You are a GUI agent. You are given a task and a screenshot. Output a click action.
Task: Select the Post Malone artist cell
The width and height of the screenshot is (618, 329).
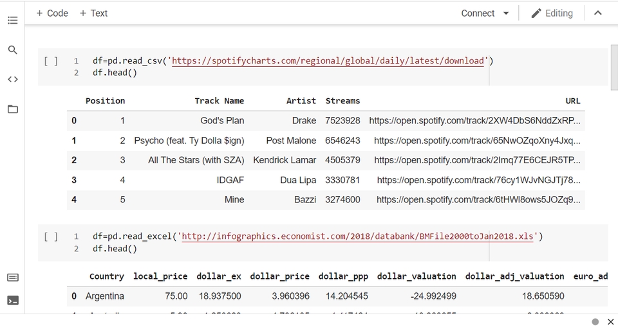[291, 141]
